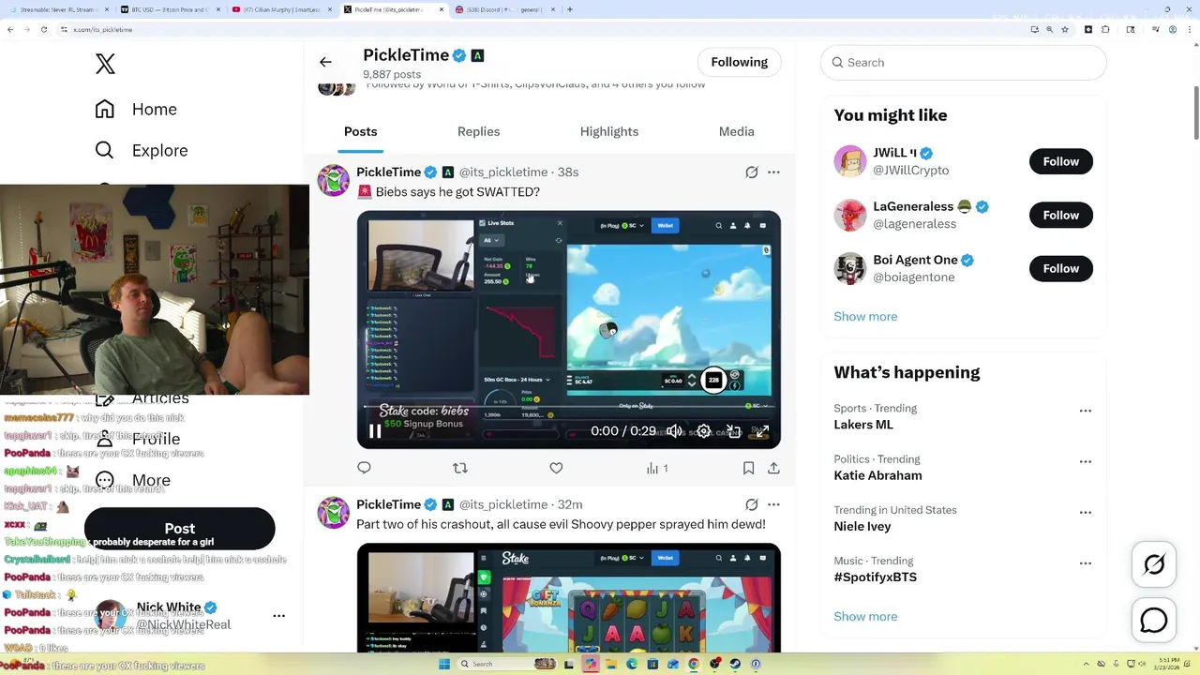Show more under What's happening
This screenshot has height=675, width=1200.
tap(865, 616)
